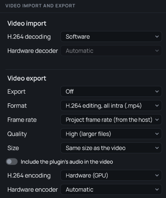
Task: Open the Size dropdown
Action: 111,148
